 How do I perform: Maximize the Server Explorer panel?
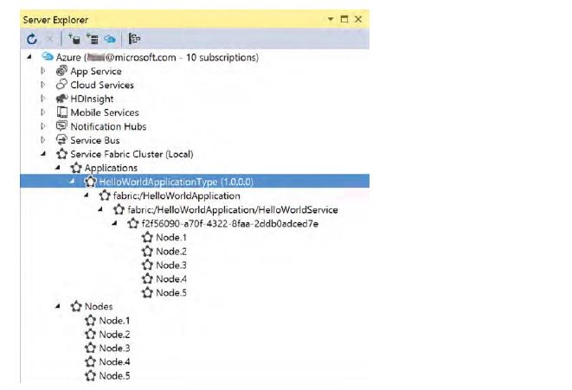[344, 19]
